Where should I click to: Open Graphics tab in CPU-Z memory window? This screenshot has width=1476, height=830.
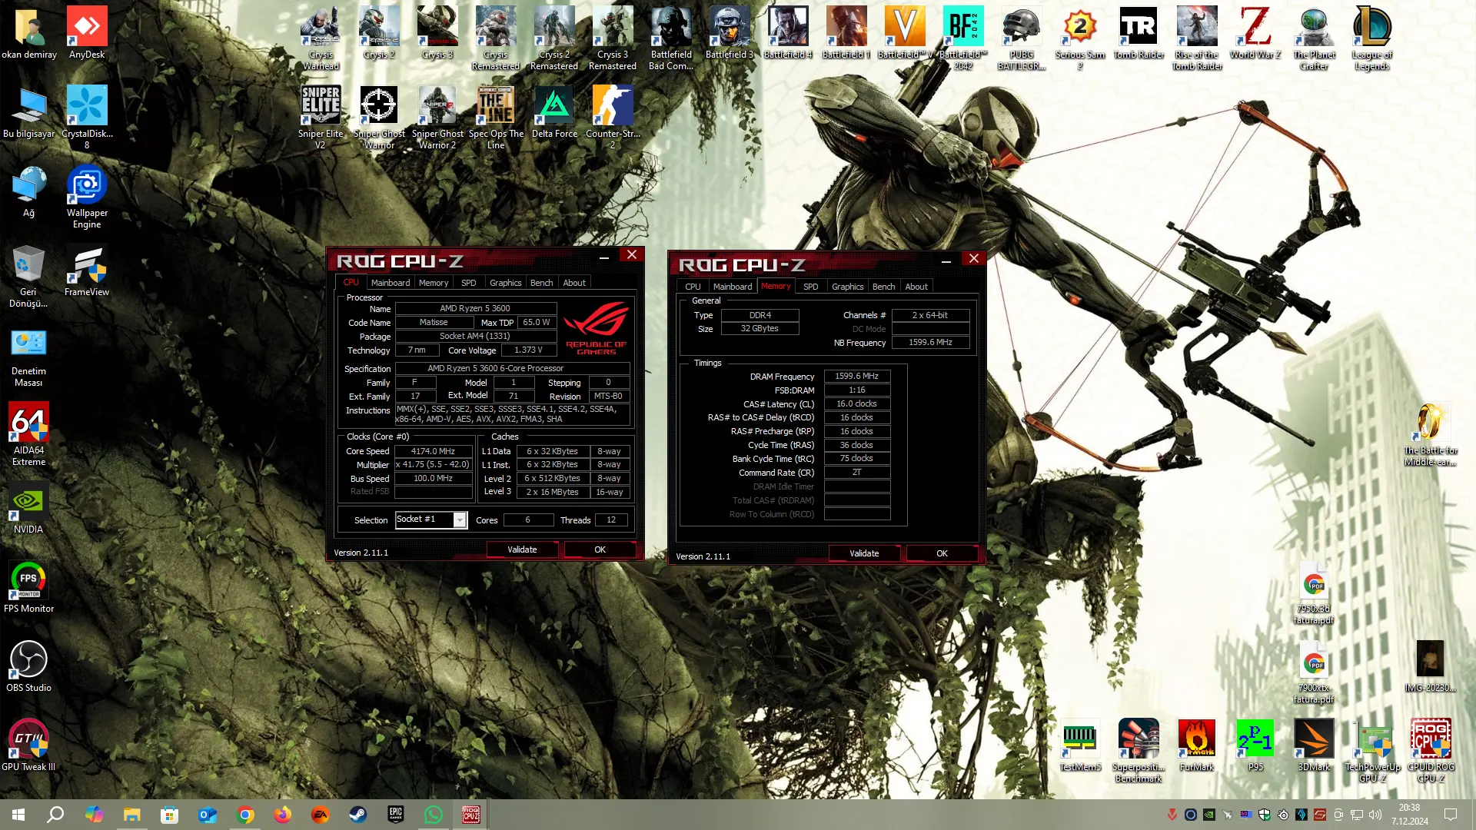(x=848, y=287)
